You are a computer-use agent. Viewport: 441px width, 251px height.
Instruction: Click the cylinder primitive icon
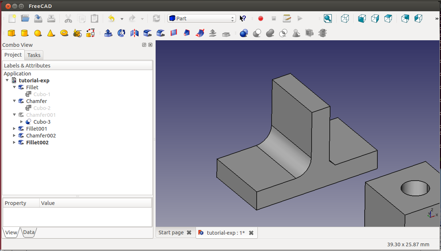(x=25, y=33)
